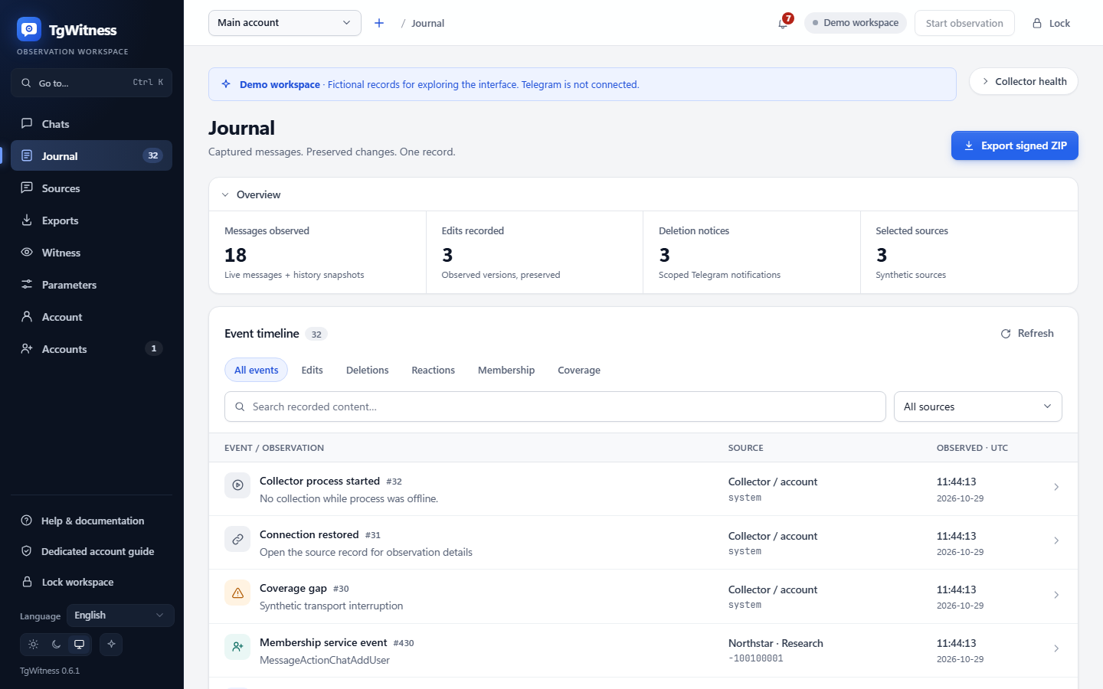Open the Language English dropdown
Screen dimensions: 1103x689
pyautogui.click(x=120, y=616)
